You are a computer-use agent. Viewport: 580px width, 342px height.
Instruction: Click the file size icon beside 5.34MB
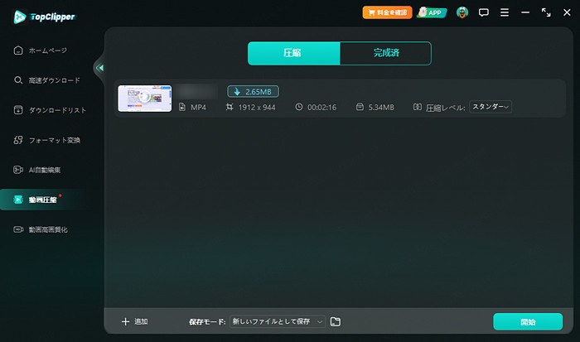360,107
